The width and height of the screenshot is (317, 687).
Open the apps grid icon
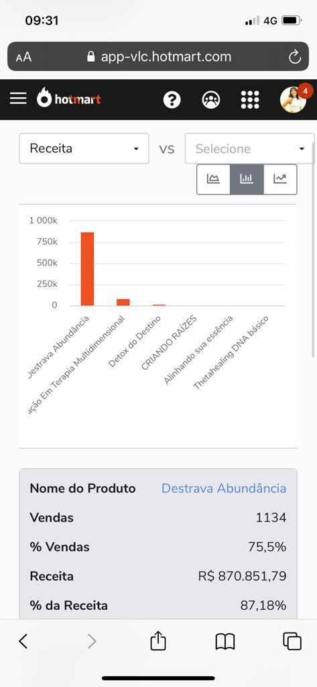tap(250, 99)
